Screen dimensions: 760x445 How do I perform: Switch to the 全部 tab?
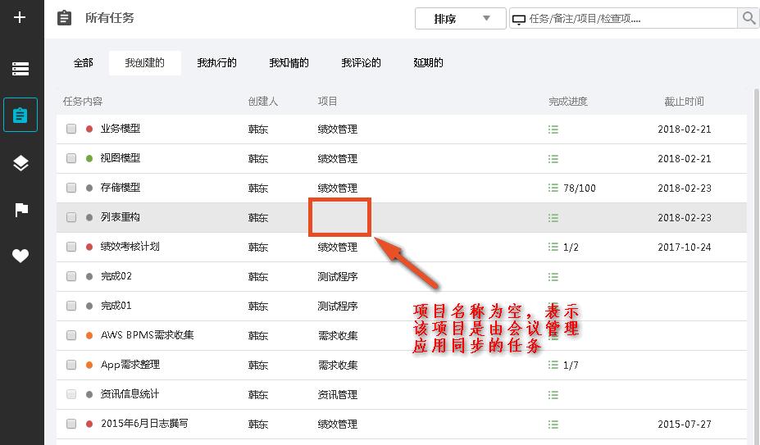tap(84, 62)
